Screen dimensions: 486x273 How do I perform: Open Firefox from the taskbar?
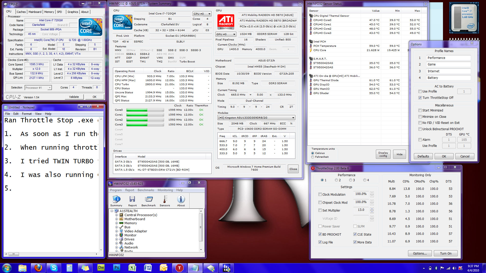pyautogui.click(x=38, y=268)
